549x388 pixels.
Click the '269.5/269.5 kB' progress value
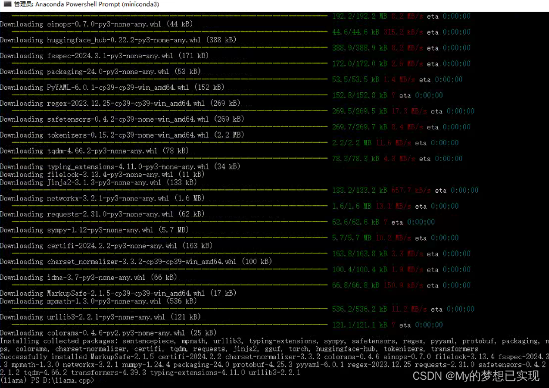pyautogui.click(x=360, y=111)
